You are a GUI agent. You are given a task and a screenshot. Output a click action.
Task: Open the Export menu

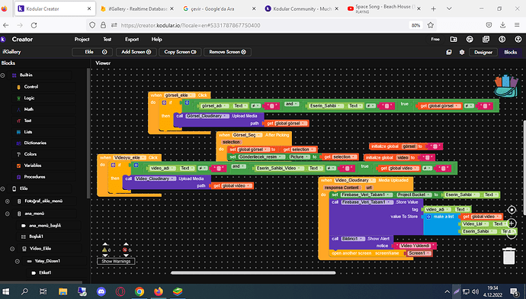(x=132, y=39)
